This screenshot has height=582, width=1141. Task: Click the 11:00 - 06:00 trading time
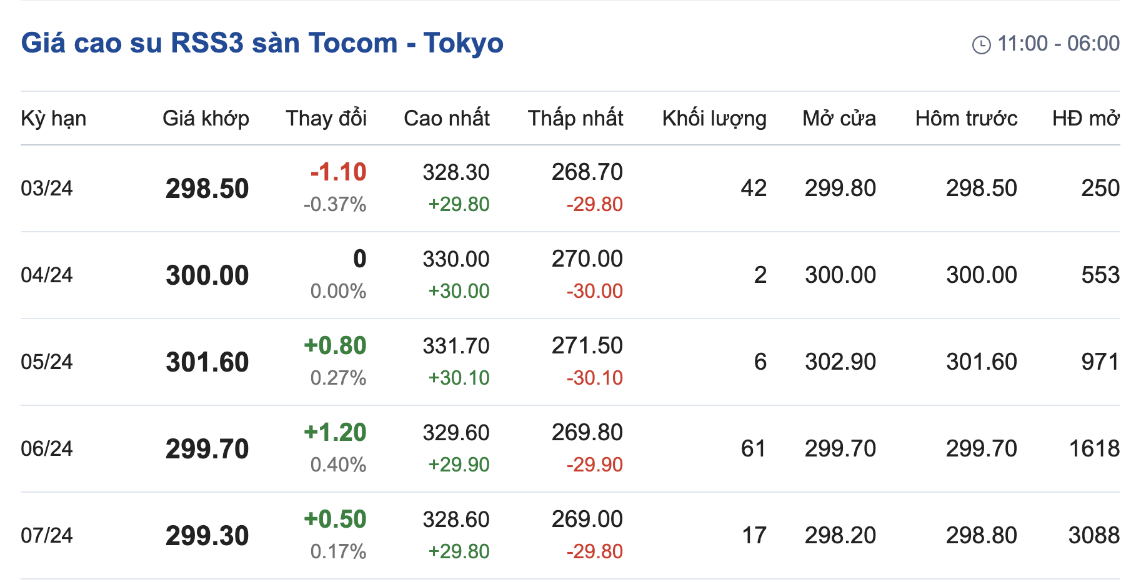1058,44
